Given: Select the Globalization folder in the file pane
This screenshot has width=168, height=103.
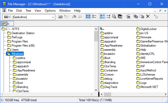Looking at the screenshot, I should coord(146,46).
